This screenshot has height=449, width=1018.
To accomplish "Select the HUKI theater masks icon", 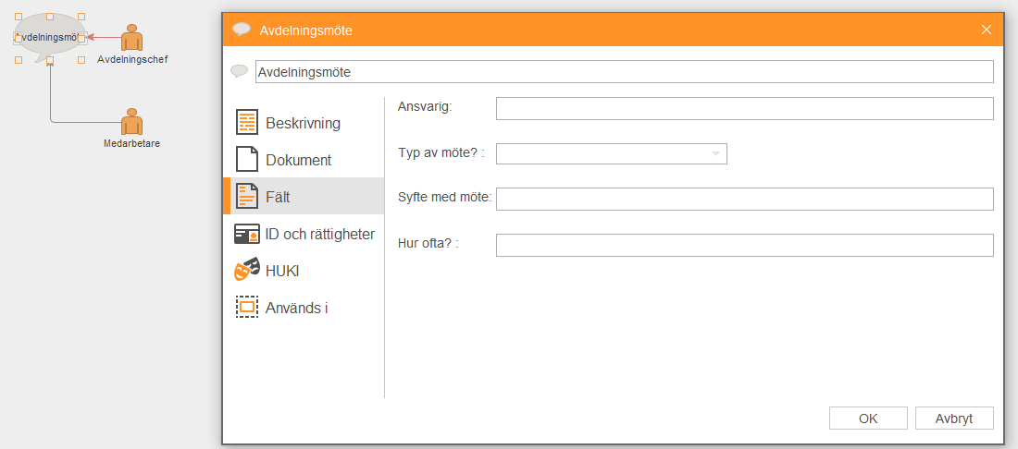I will (x=247, y=270).
